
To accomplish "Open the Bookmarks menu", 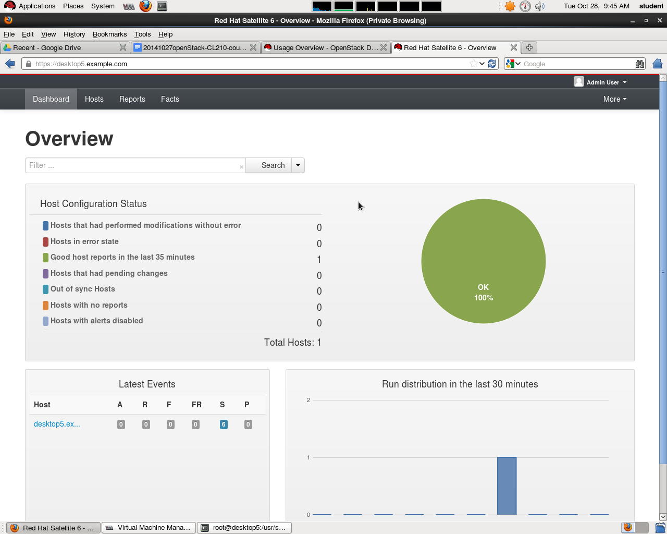I will (x=109, y=34).
